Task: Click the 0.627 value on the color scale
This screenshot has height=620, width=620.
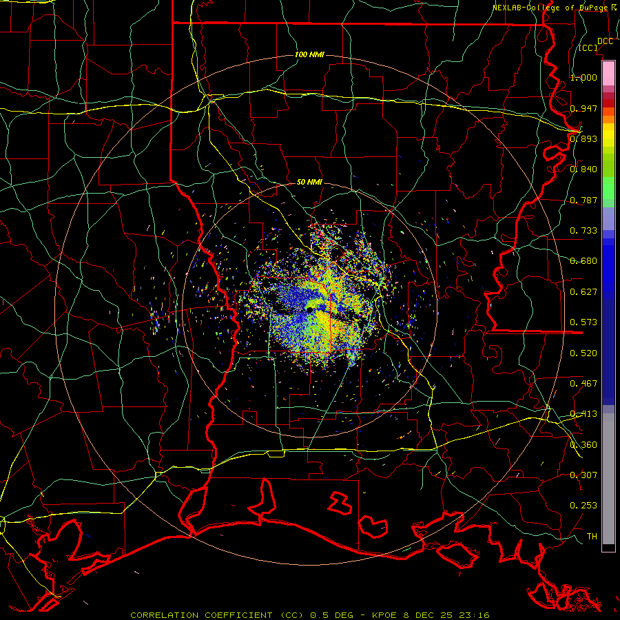Action: point(583,292)
